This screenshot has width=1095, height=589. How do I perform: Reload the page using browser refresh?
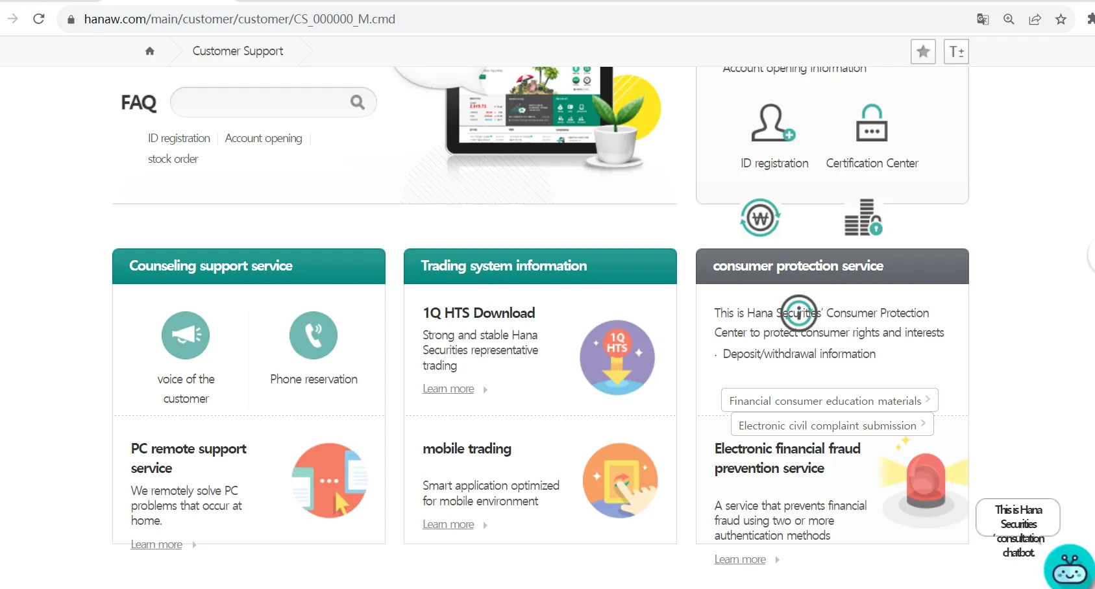(x=39, y=19)
